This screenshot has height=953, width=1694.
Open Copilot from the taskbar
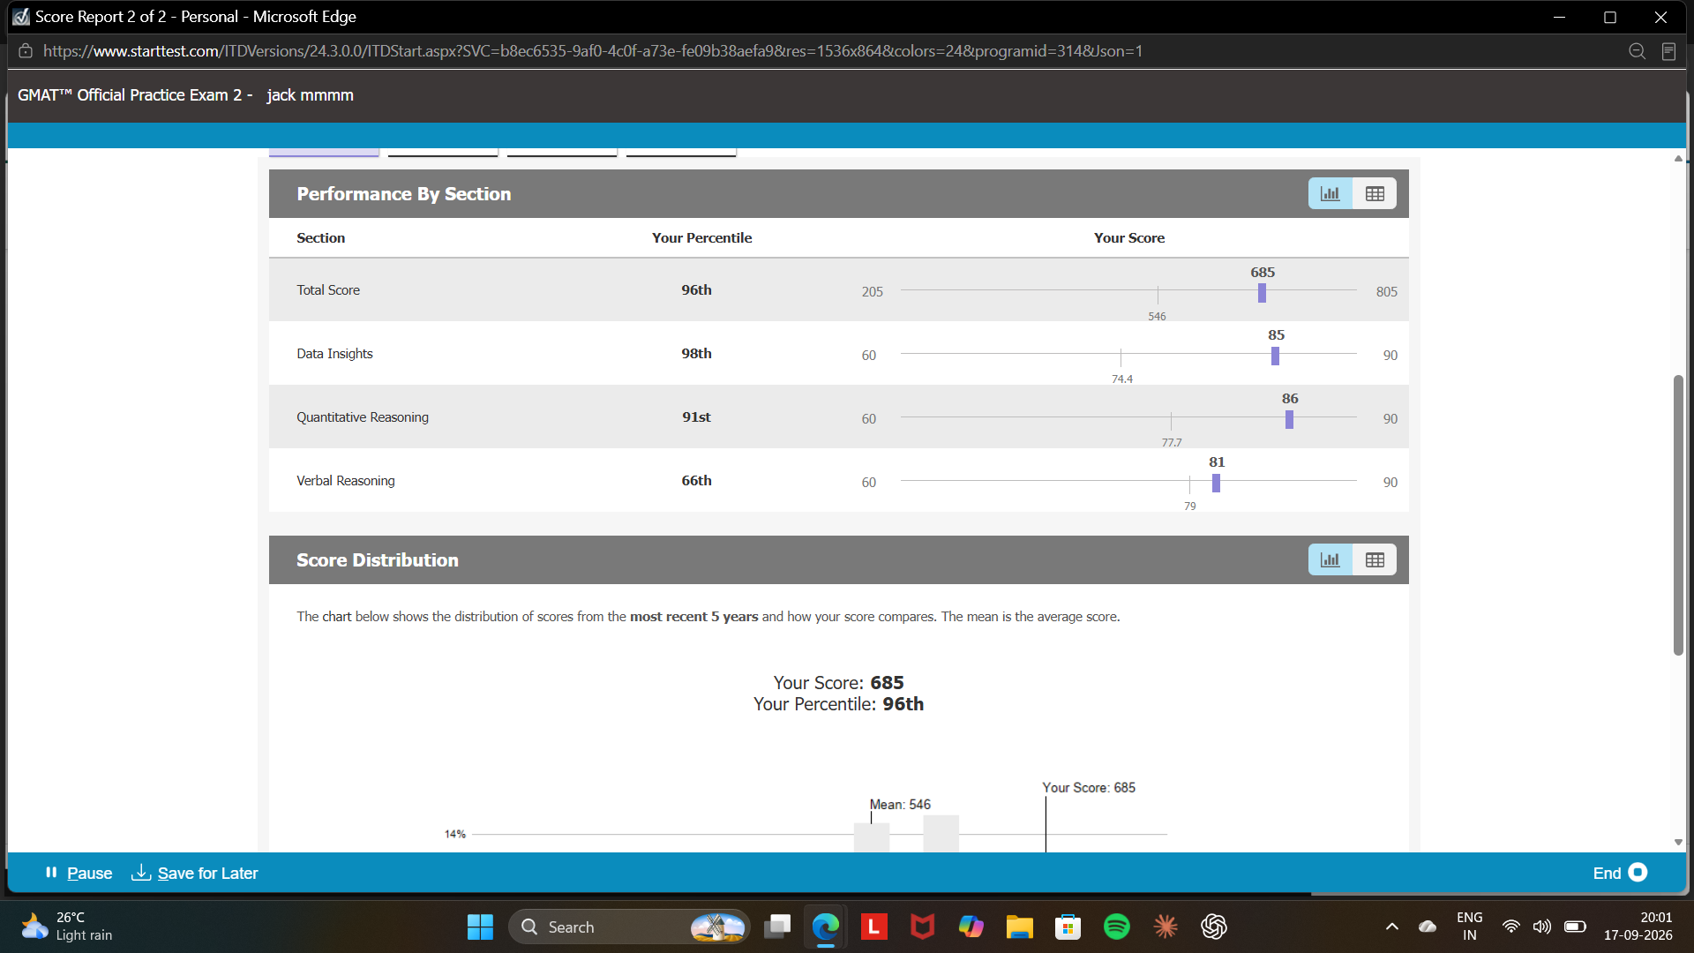pyautogui.click(x=971, y=927)
